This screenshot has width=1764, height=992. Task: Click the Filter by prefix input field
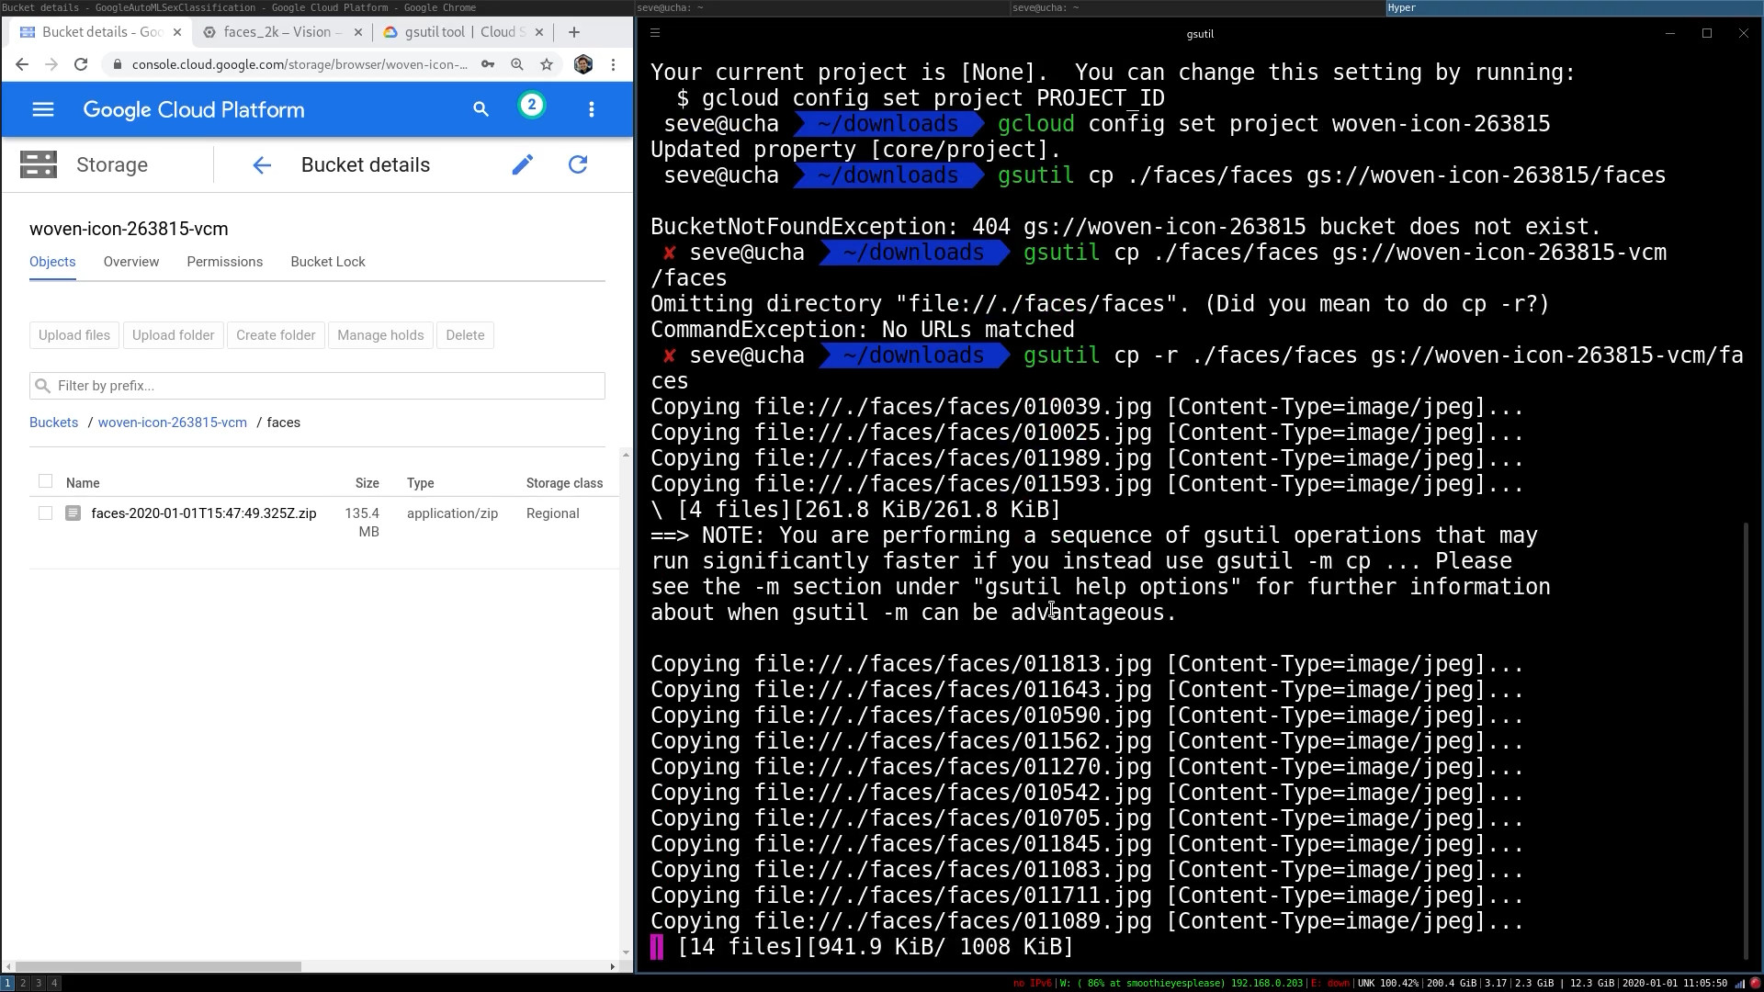[316, 385]
